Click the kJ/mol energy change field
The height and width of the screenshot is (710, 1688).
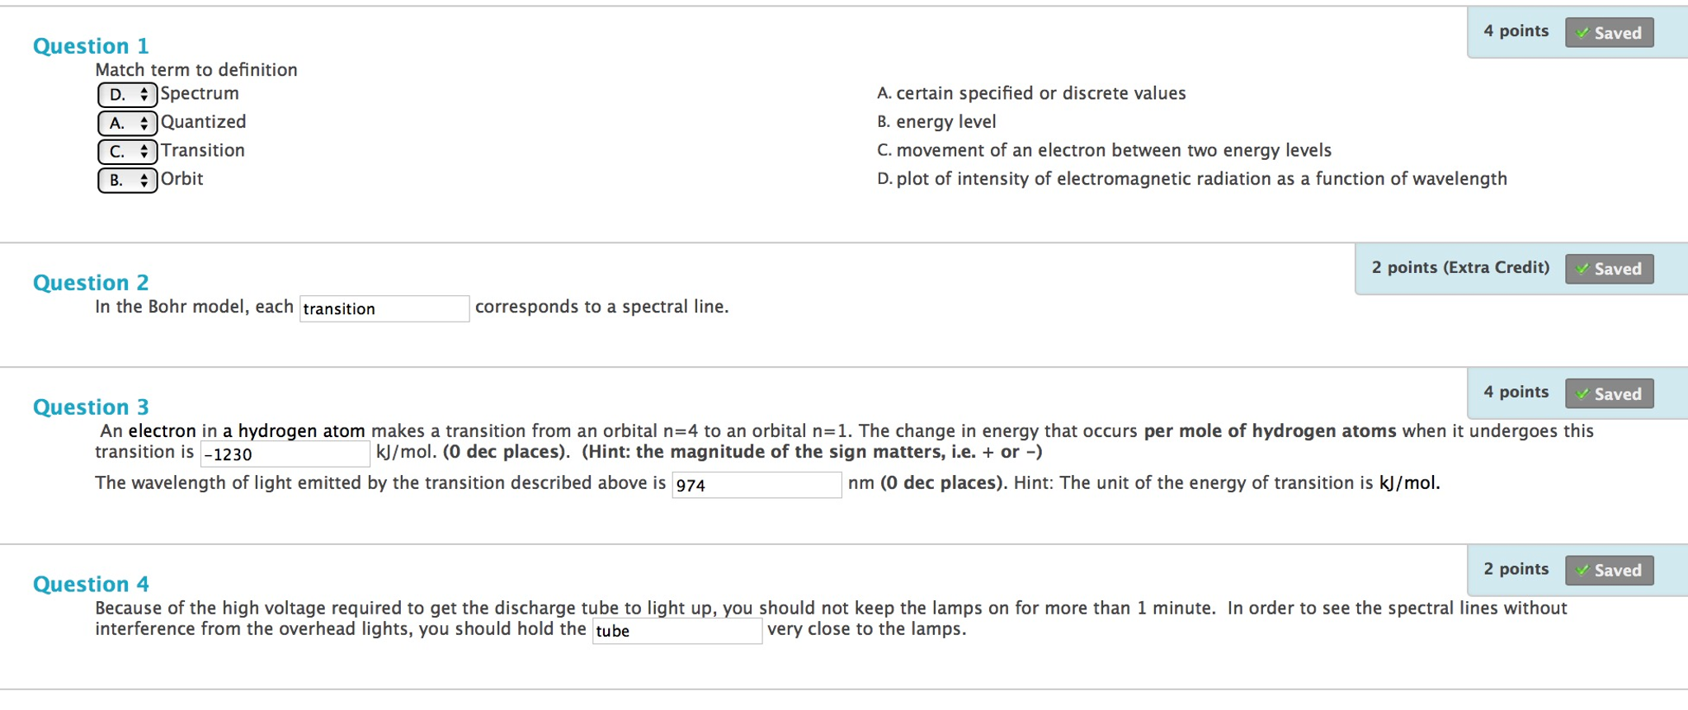(285, 454)
